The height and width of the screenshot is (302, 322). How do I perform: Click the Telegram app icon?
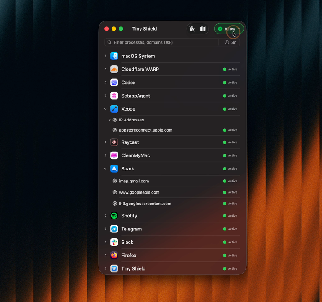[114, 229]
